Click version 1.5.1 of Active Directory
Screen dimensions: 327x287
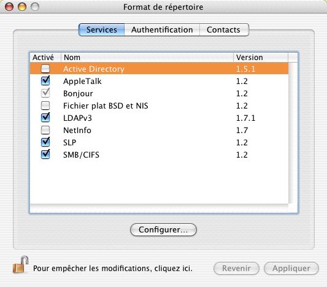point(245,69)
